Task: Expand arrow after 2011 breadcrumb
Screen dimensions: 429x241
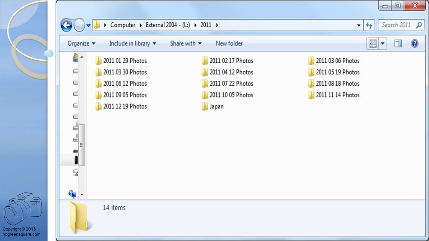Action: click(x=217, y=25)
